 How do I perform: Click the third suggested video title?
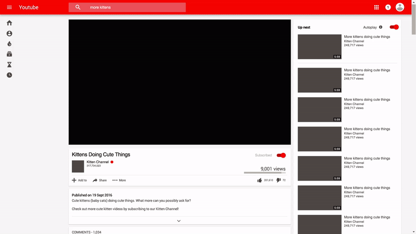coord(367,99)
